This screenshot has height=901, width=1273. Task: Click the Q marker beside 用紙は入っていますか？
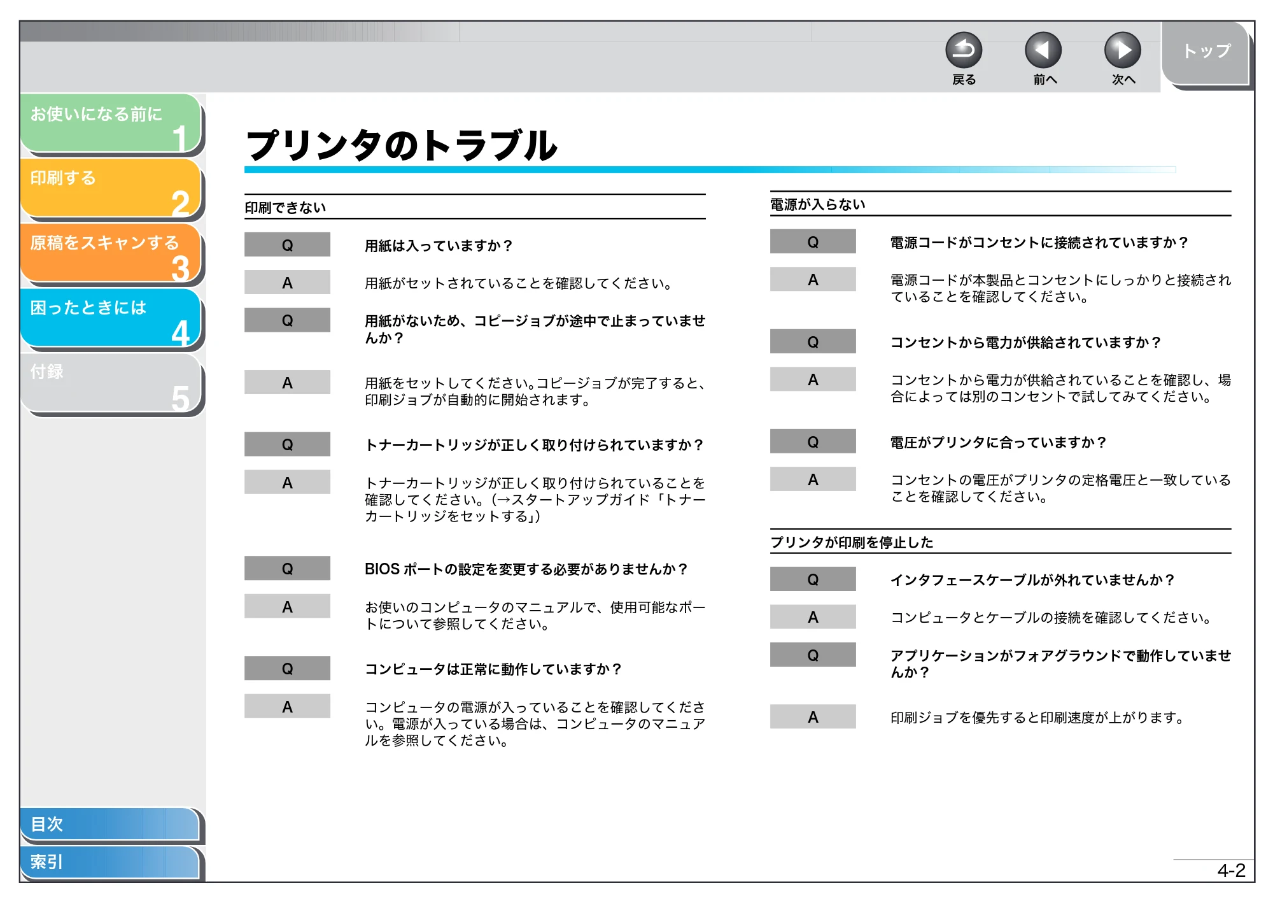point(287,245)
